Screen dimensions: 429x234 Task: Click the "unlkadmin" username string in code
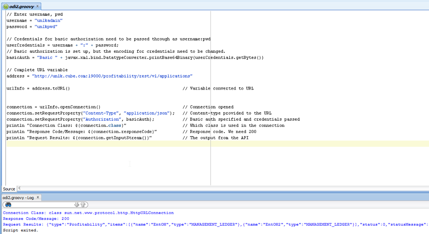(x=48, y=21)
